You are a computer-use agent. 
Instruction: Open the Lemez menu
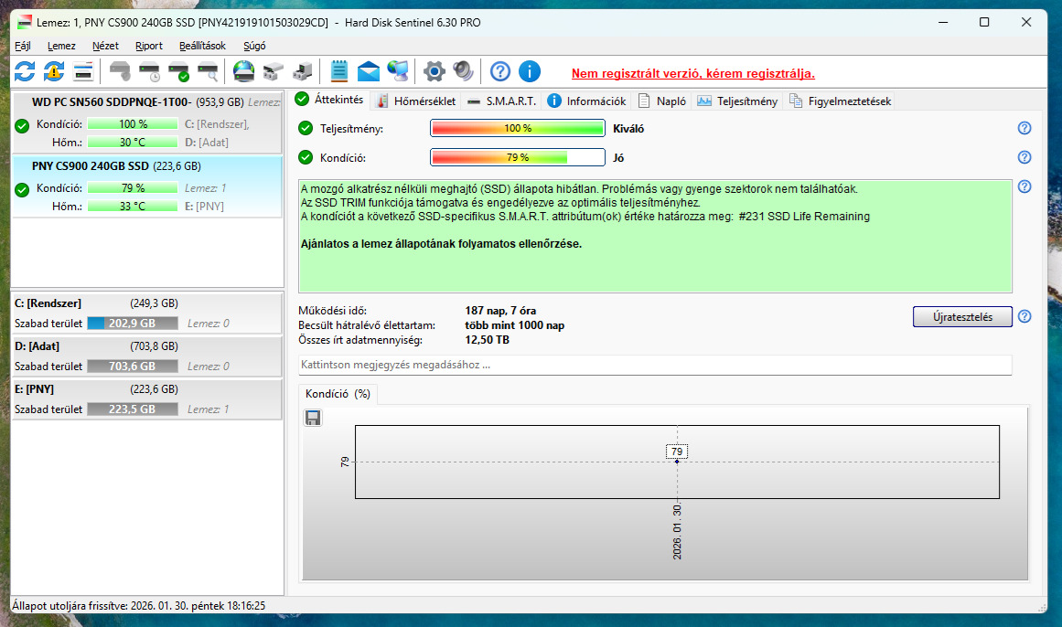tap(61, 46)
